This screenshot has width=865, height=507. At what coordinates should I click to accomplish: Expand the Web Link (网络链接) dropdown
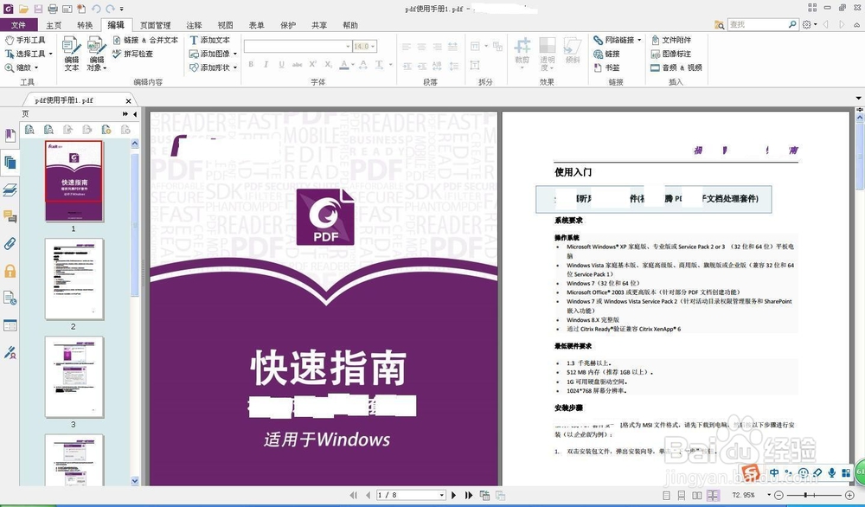(639, 41)
